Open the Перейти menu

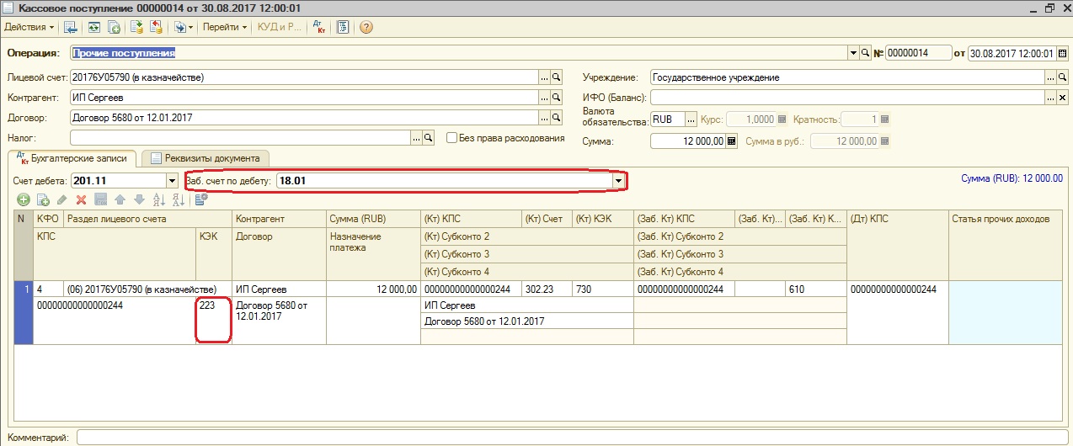225,27
